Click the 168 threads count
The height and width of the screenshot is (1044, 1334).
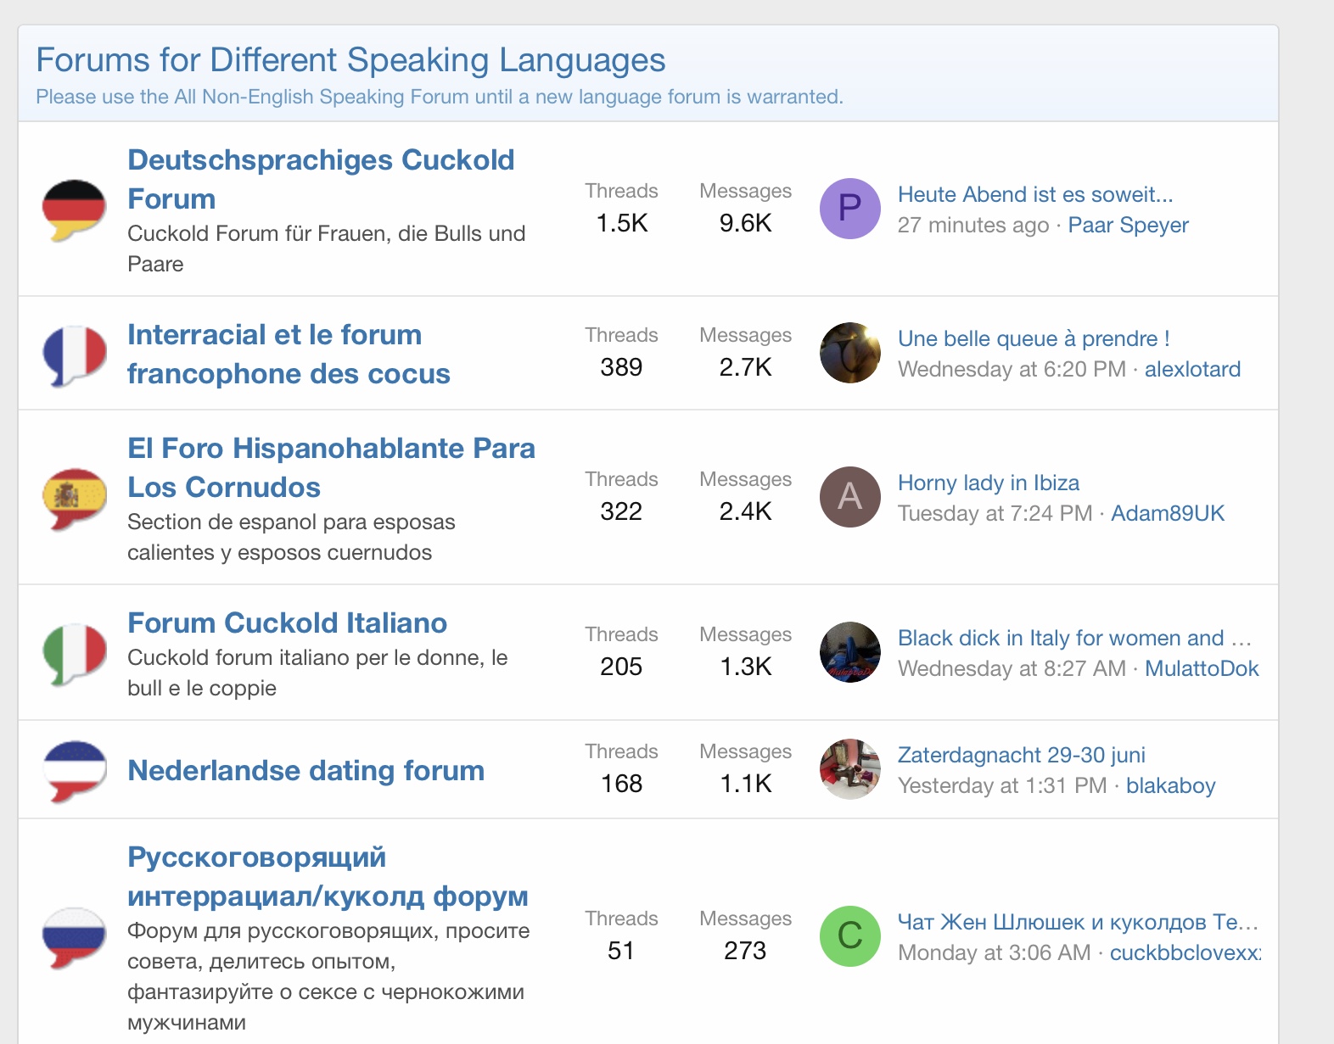621,784
